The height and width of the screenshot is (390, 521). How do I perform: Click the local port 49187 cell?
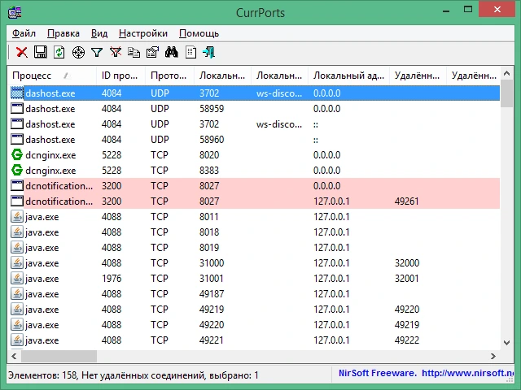212,294
